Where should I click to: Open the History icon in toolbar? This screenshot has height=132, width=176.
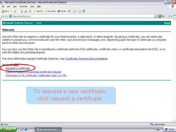click(69, 11)
